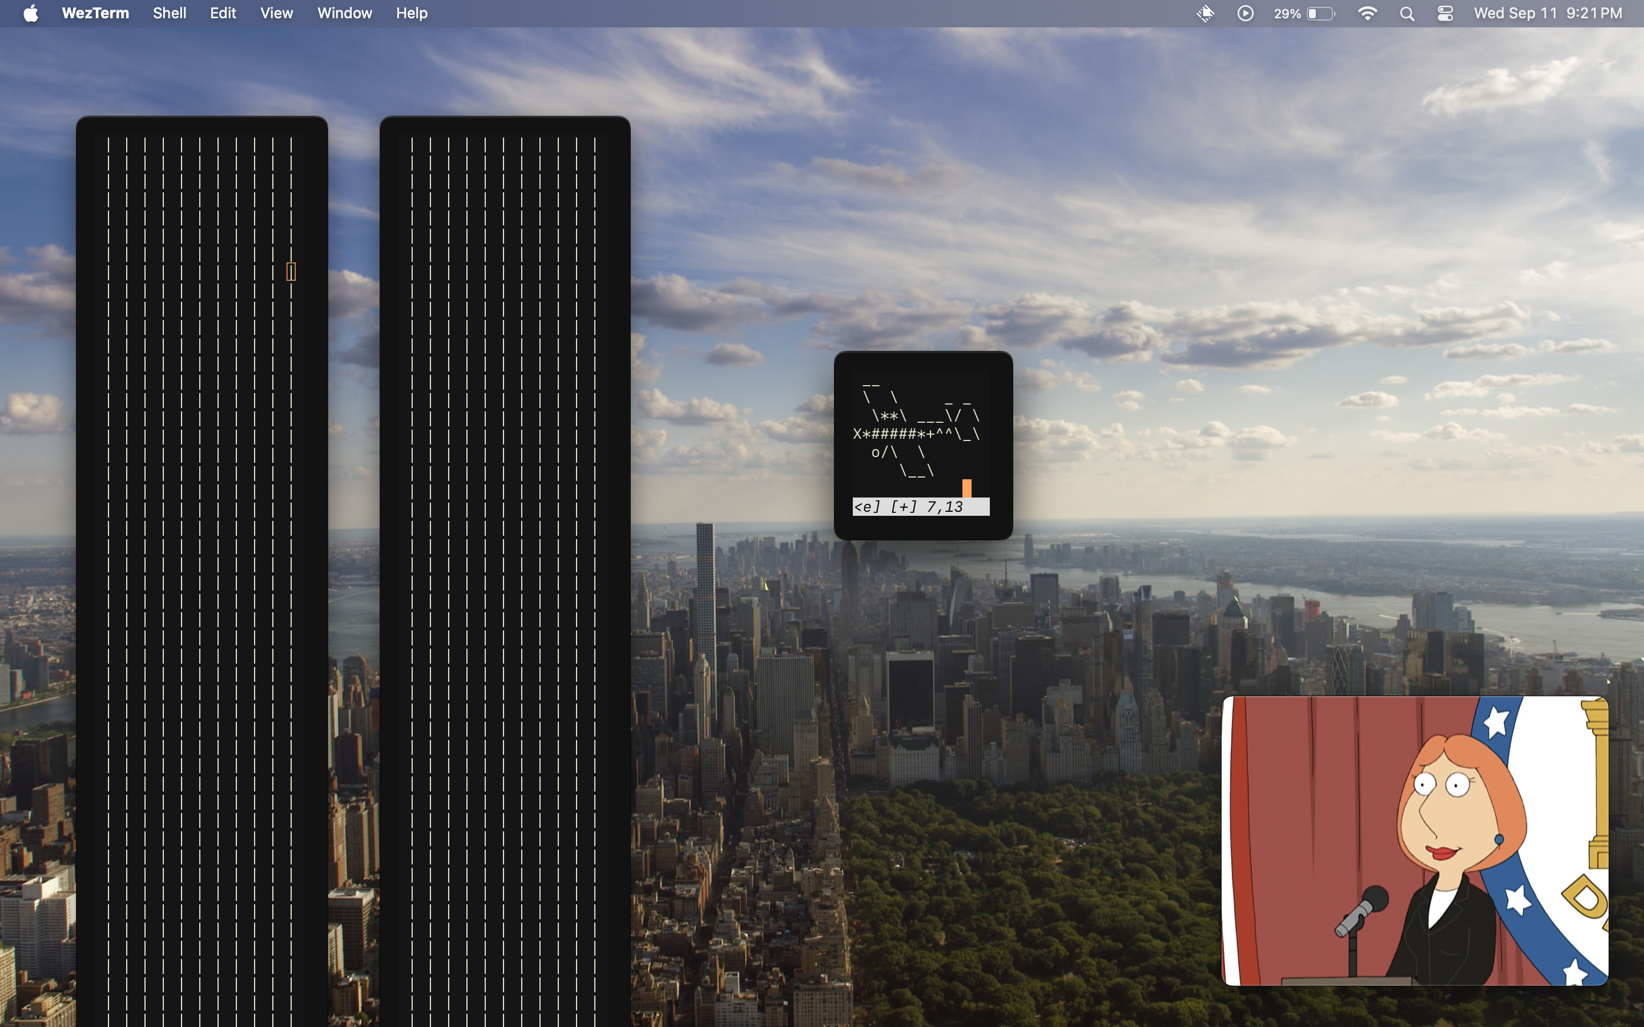This screenshot has height=1027, width=1644.
Task: Open the Window menu
Action: coord(344,13)
